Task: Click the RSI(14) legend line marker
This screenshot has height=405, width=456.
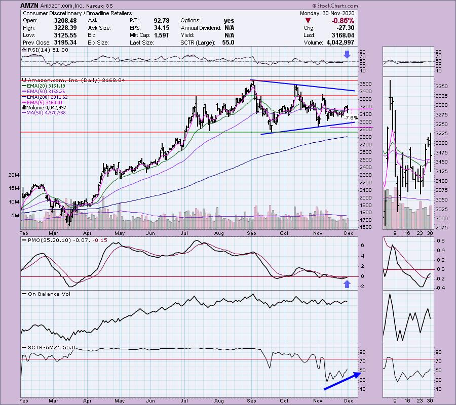Action: click(23, 49)
